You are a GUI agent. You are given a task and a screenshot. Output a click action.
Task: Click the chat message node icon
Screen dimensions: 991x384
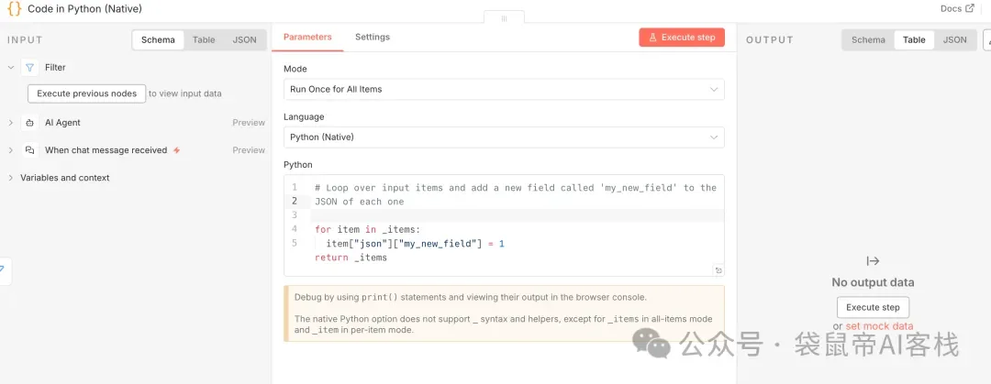point(30,150)
